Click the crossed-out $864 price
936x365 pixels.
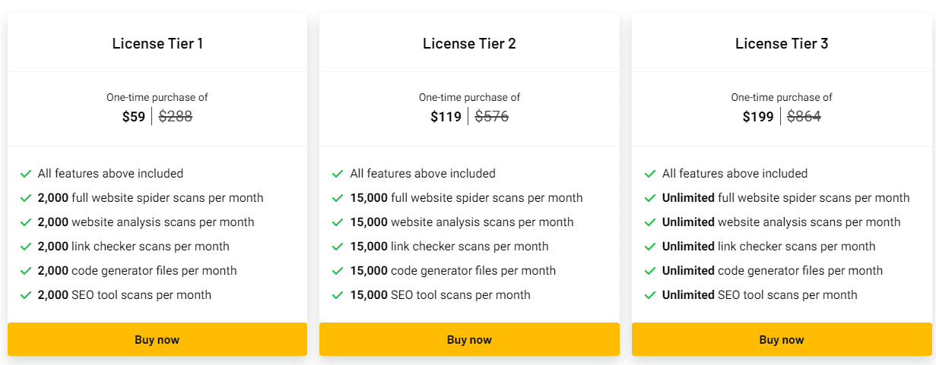point(804,117)
